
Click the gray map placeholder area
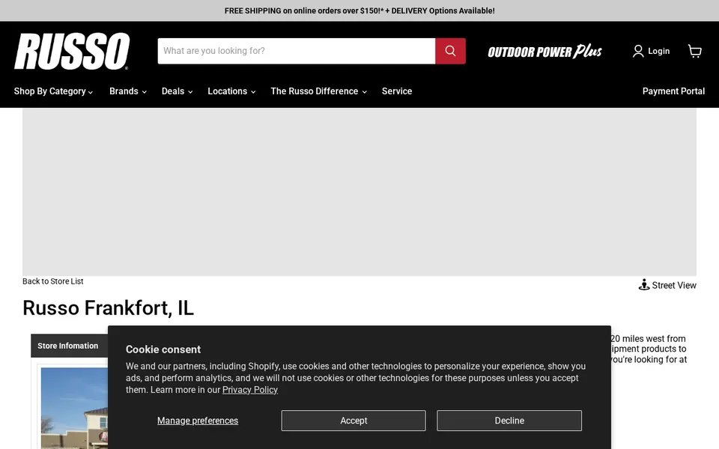[359, 192]
